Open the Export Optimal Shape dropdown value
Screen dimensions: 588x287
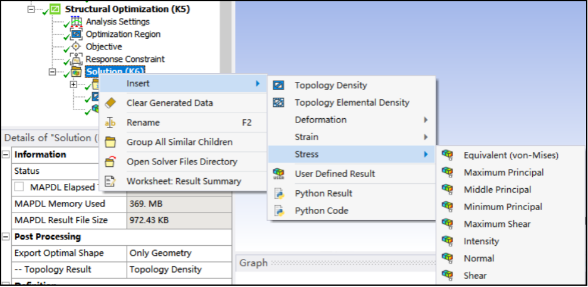[179, 253]
